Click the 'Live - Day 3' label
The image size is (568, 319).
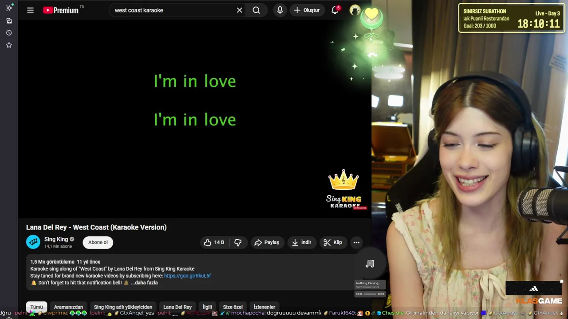[548, 13]
